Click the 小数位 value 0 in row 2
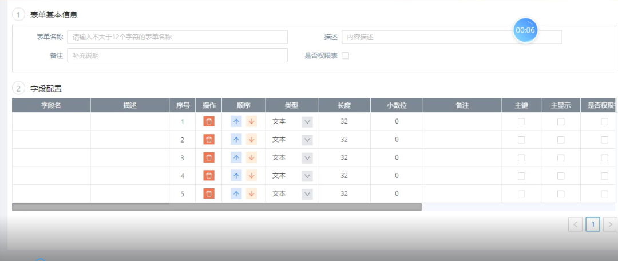This screenshot has width=618, height=261. pyautogui.click(x=397, y=139)
